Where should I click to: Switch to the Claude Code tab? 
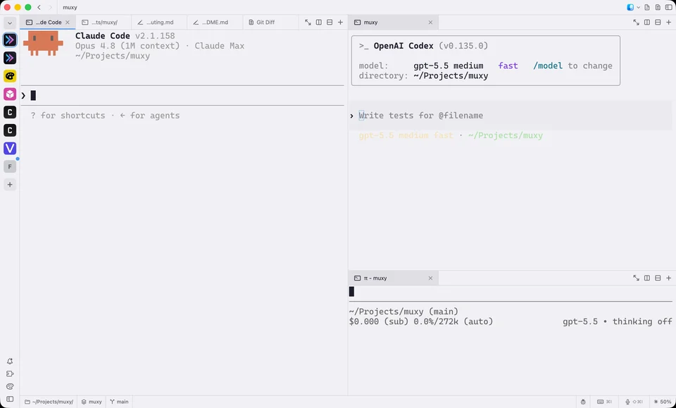pos(48,23)
